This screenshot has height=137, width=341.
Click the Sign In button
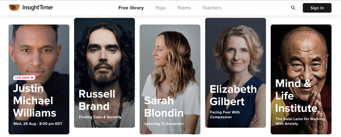[x=317, y=8]
